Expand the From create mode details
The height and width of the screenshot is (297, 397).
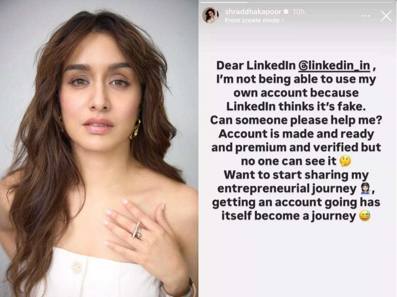(x=253, y=20)
